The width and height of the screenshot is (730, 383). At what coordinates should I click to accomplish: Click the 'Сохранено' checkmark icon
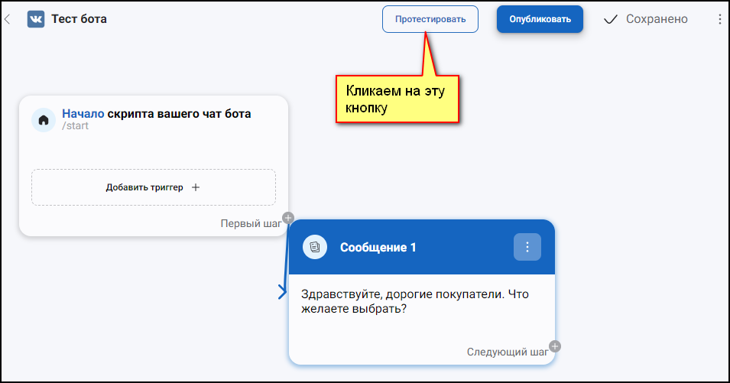point(610,19)
